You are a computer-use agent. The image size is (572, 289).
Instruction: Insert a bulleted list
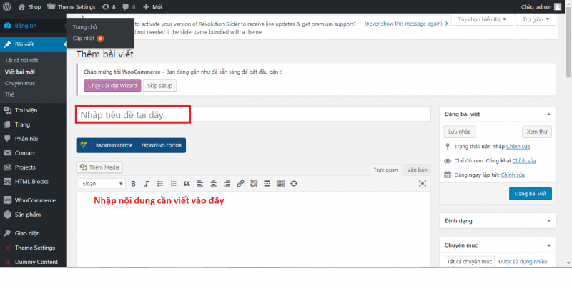click(x=159, y=184)
